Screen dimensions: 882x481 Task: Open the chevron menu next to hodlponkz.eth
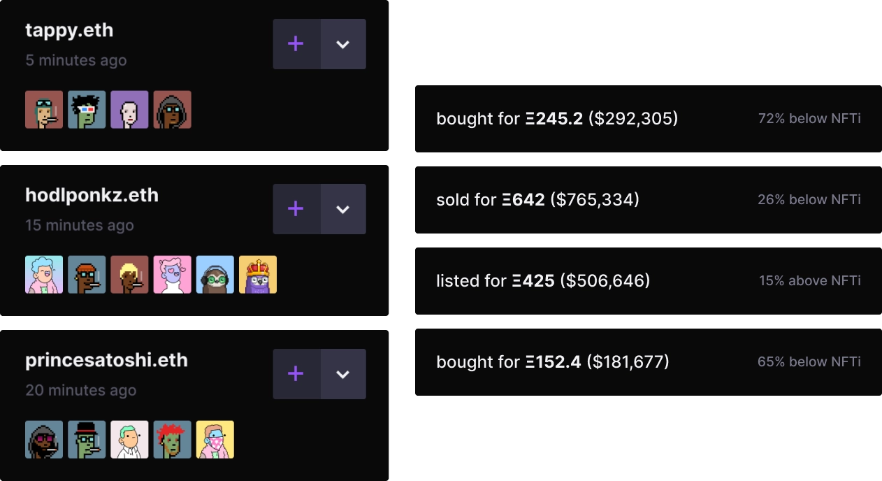click(x=342, y=209)
